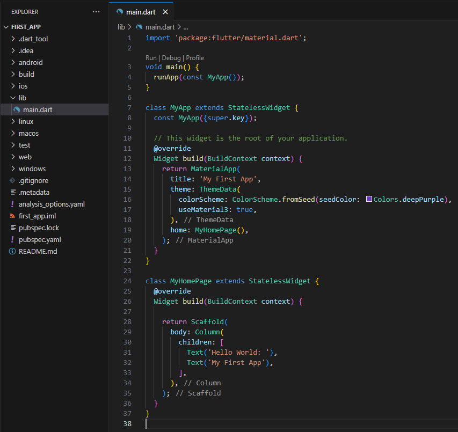
Task: Click the .gitignore git file icon
Action: pos(12,181)
